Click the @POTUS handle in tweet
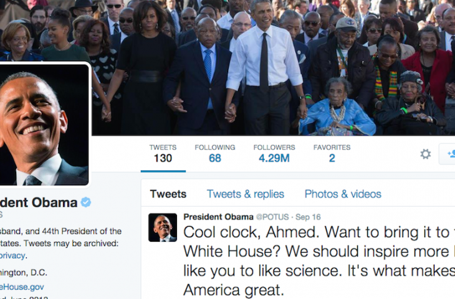 point(272,217)
